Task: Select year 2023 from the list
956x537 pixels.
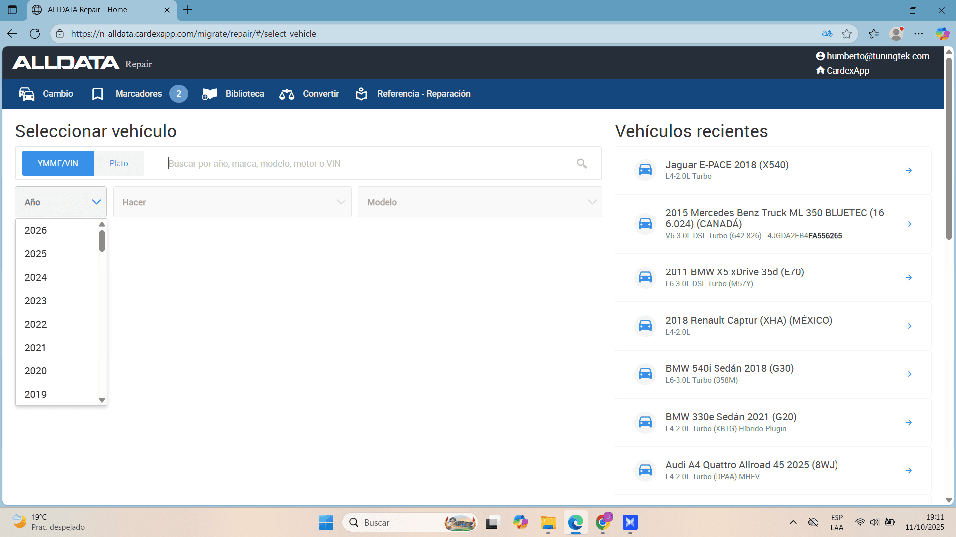Action: (x=36, y=301)
